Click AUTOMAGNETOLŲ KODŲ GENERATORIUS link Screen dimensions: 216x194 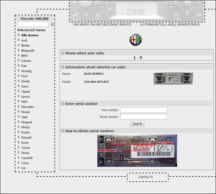click(x=170, y=24)
